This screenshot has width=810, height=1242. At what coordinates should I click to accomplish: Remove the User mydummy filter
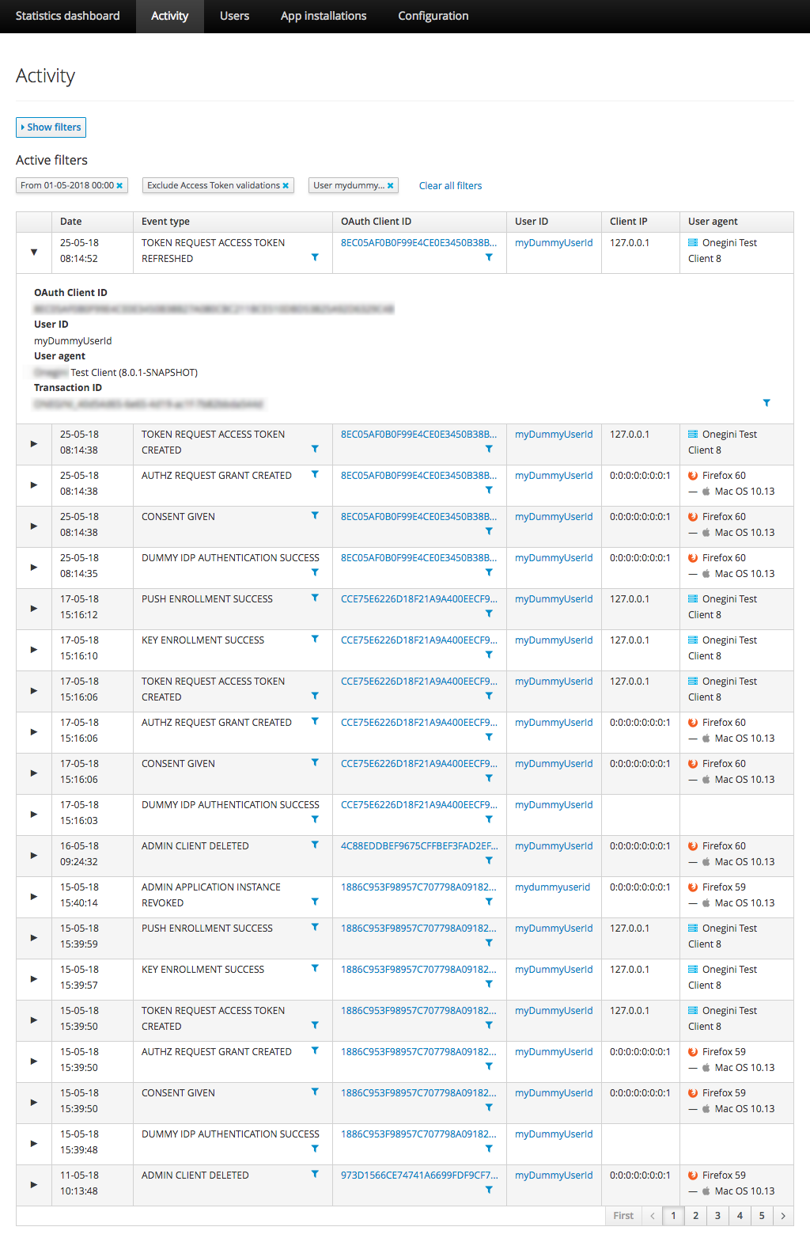[x=390, y=185]
